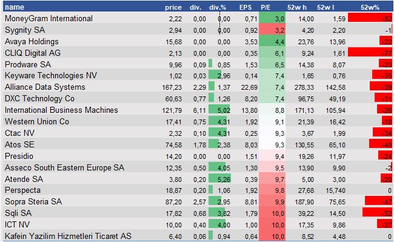The image size is (394, 242).
Task: Select the MoneyGram International row name
Action: [x=48, y=18]
